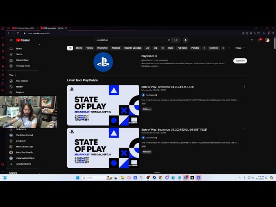Click the PlayStation channel logo
The width and height of the screenshot is (276, 207).
tap(103, 62)
